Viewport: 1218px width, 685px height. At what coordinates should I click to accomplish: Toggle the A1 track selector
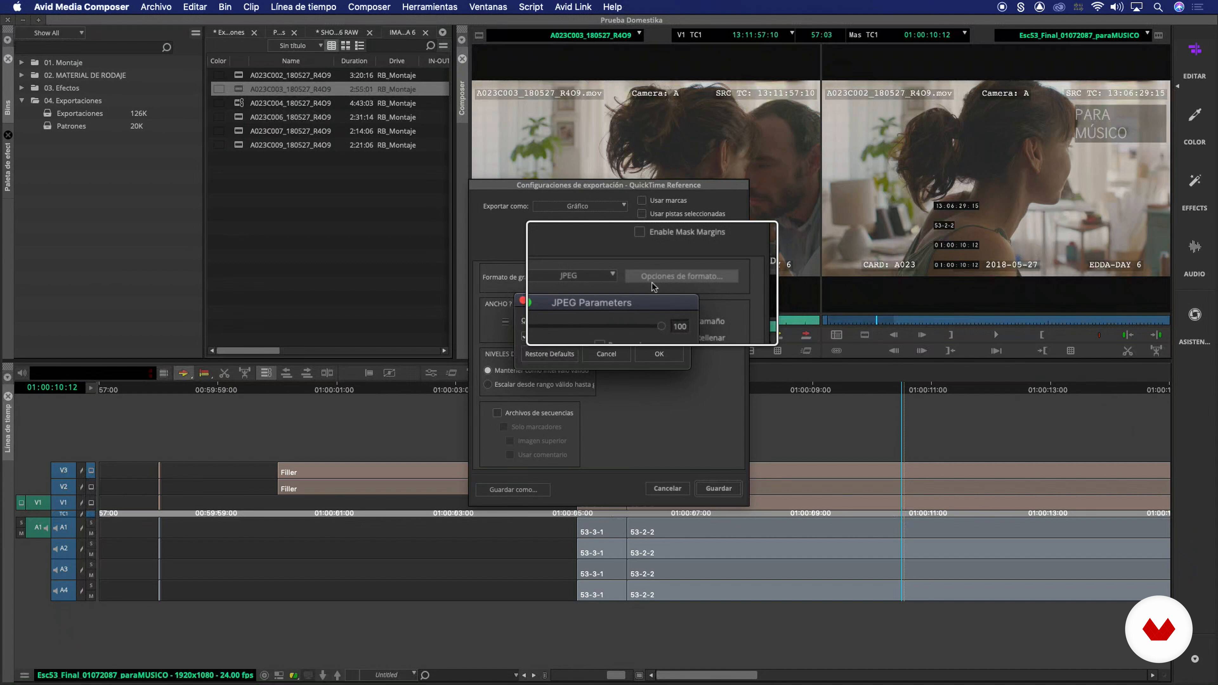pyautogui.click(x=63, y=528)
